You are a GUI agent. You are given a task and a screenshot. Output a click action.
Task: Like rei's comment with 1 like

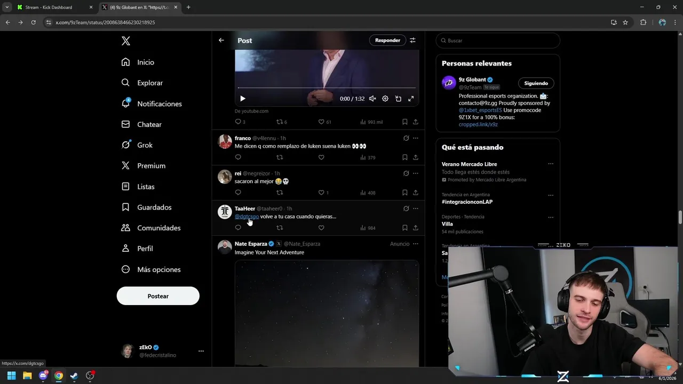323,193
